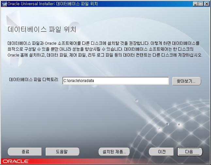Click the 데이터베이스 파일 위치 heading
The width and height of the screenshot is (211, 165).
(42, 29)
